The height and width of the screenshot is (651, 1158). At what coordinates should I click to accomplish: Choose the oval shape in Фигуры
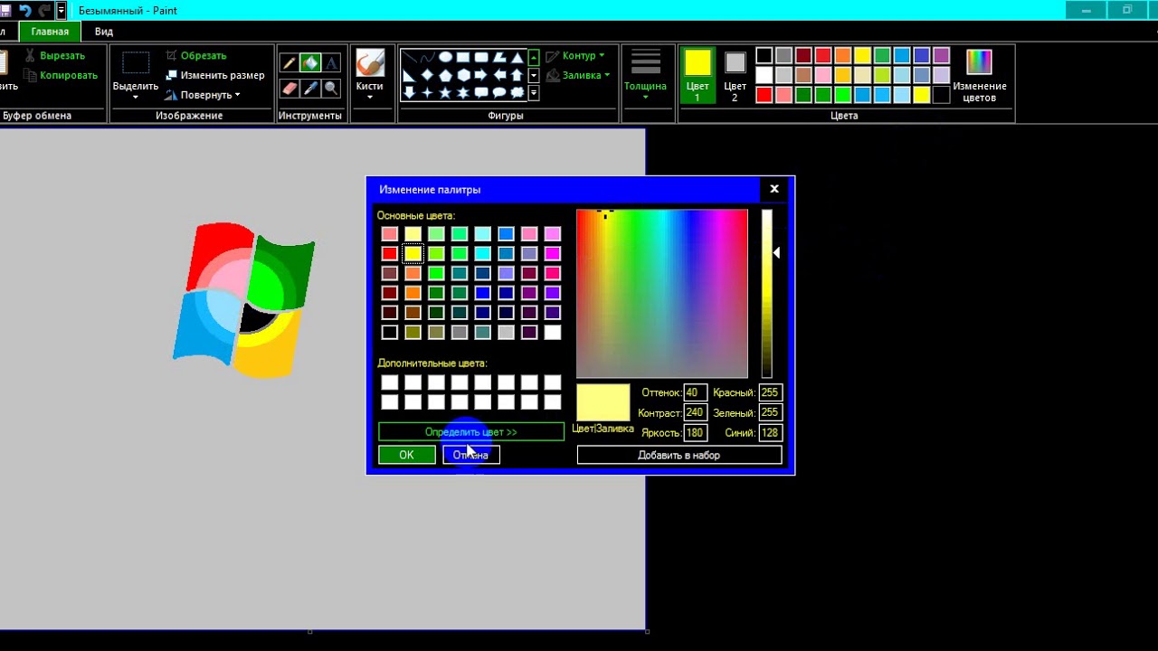coord(445,57)
